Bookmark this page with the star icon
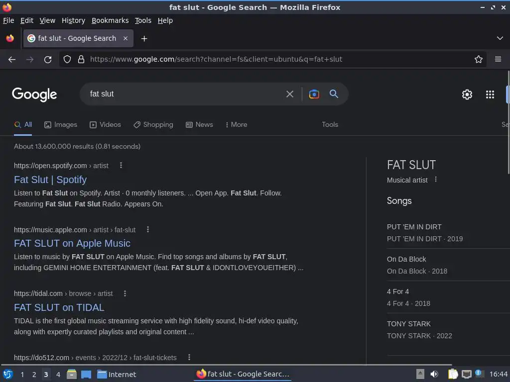 point(479,59)
